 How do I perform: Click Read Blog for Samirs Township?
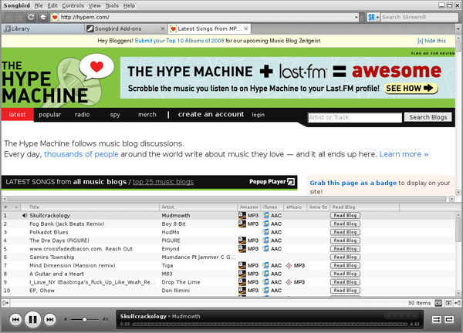coord(345,257)
